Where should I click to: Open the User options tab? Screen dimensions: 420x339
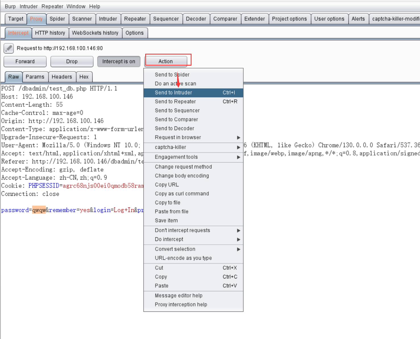point(329,19)
